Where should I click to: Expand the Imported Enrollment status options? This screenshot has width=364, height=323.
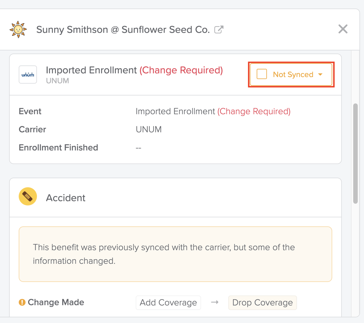(x=320, y=74)
